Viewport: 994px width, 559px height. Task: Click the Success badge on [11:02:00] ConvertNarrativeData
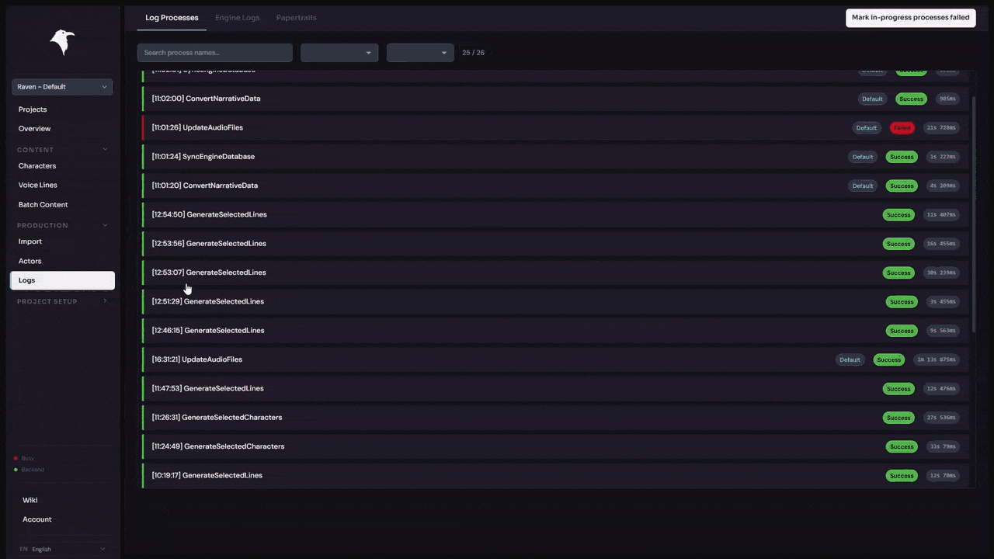tap(911, 99)
